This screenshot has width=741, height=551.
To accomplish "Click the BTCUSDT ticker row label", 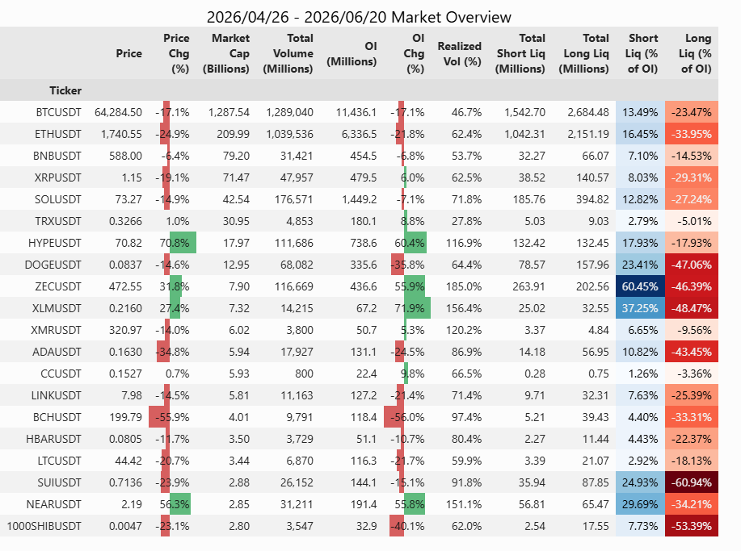I will [x=58, y=112].
